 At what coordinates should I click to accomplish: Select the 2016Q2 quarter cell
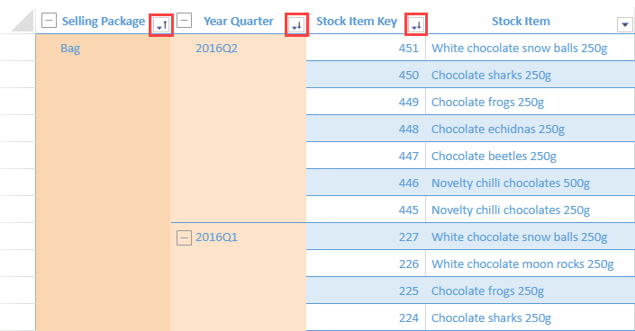216,49
